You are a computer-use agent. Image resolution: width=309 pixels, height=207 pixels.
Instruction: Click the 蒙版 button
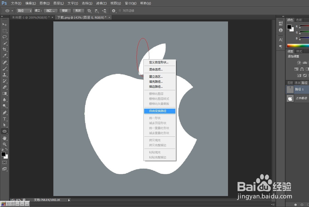pos(65,11)
